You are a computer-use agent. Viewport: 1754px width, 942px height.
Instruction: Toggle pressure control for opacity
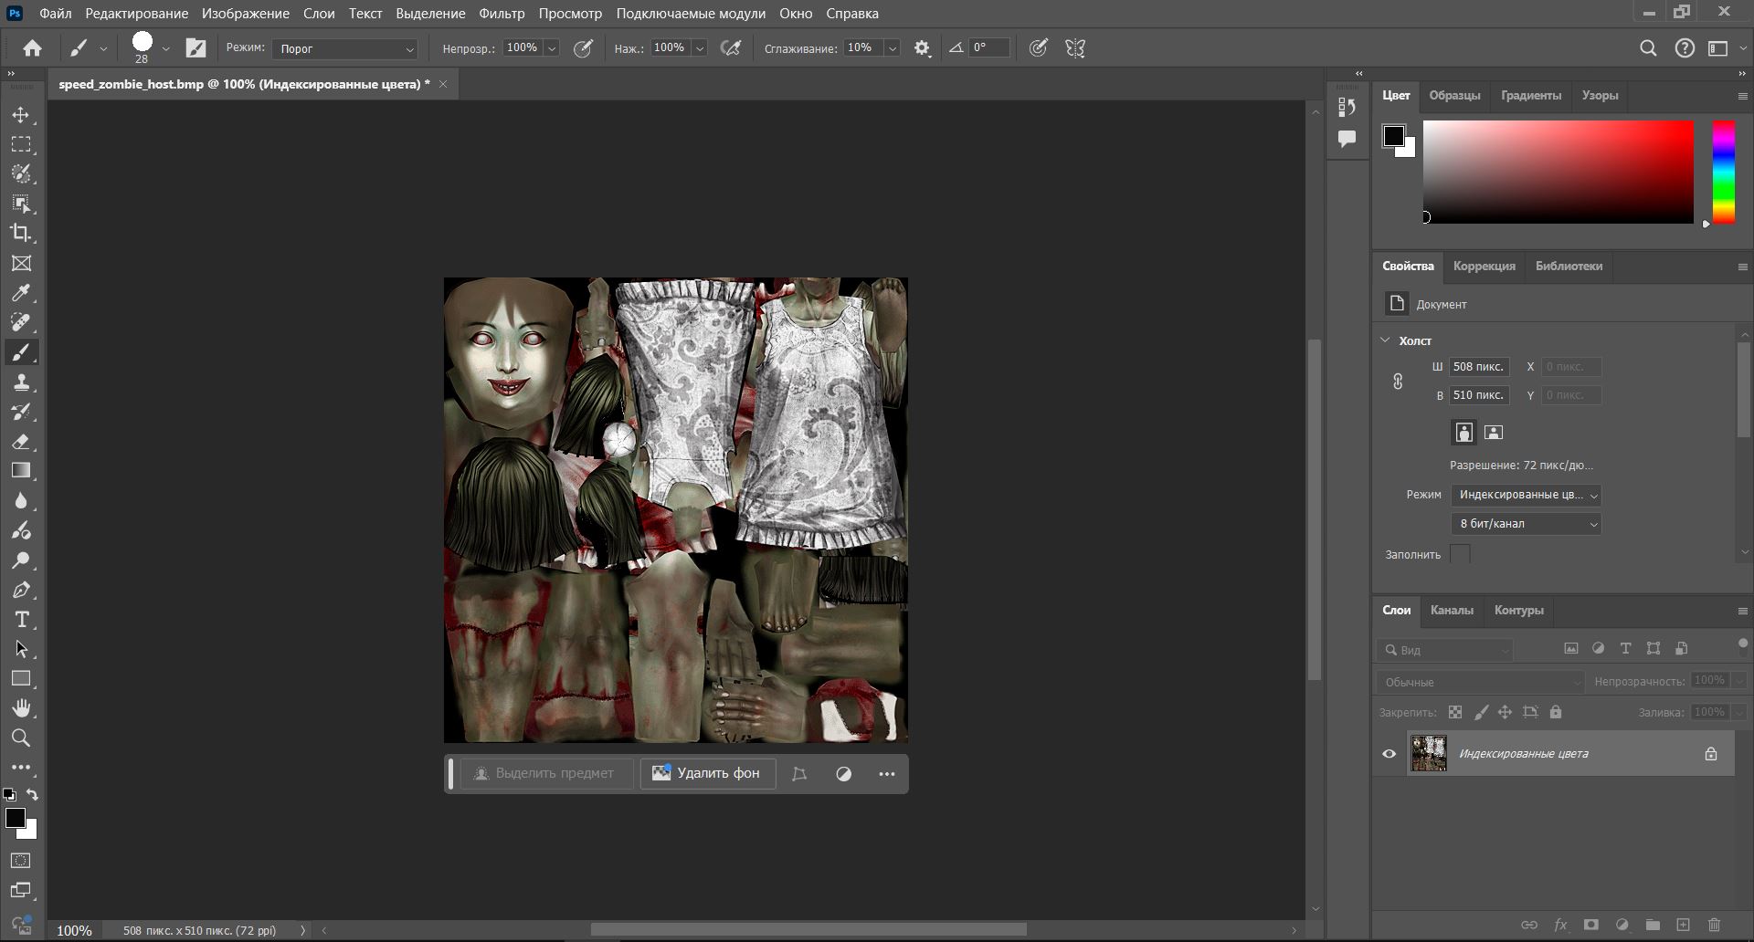pyautogui.click(x=583, y=48)
